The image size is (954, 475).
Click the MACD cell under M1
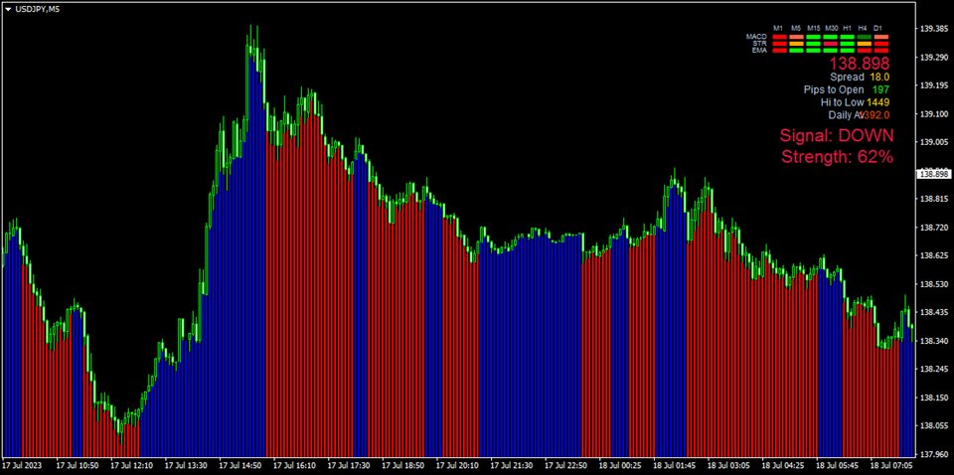point(780,37)
